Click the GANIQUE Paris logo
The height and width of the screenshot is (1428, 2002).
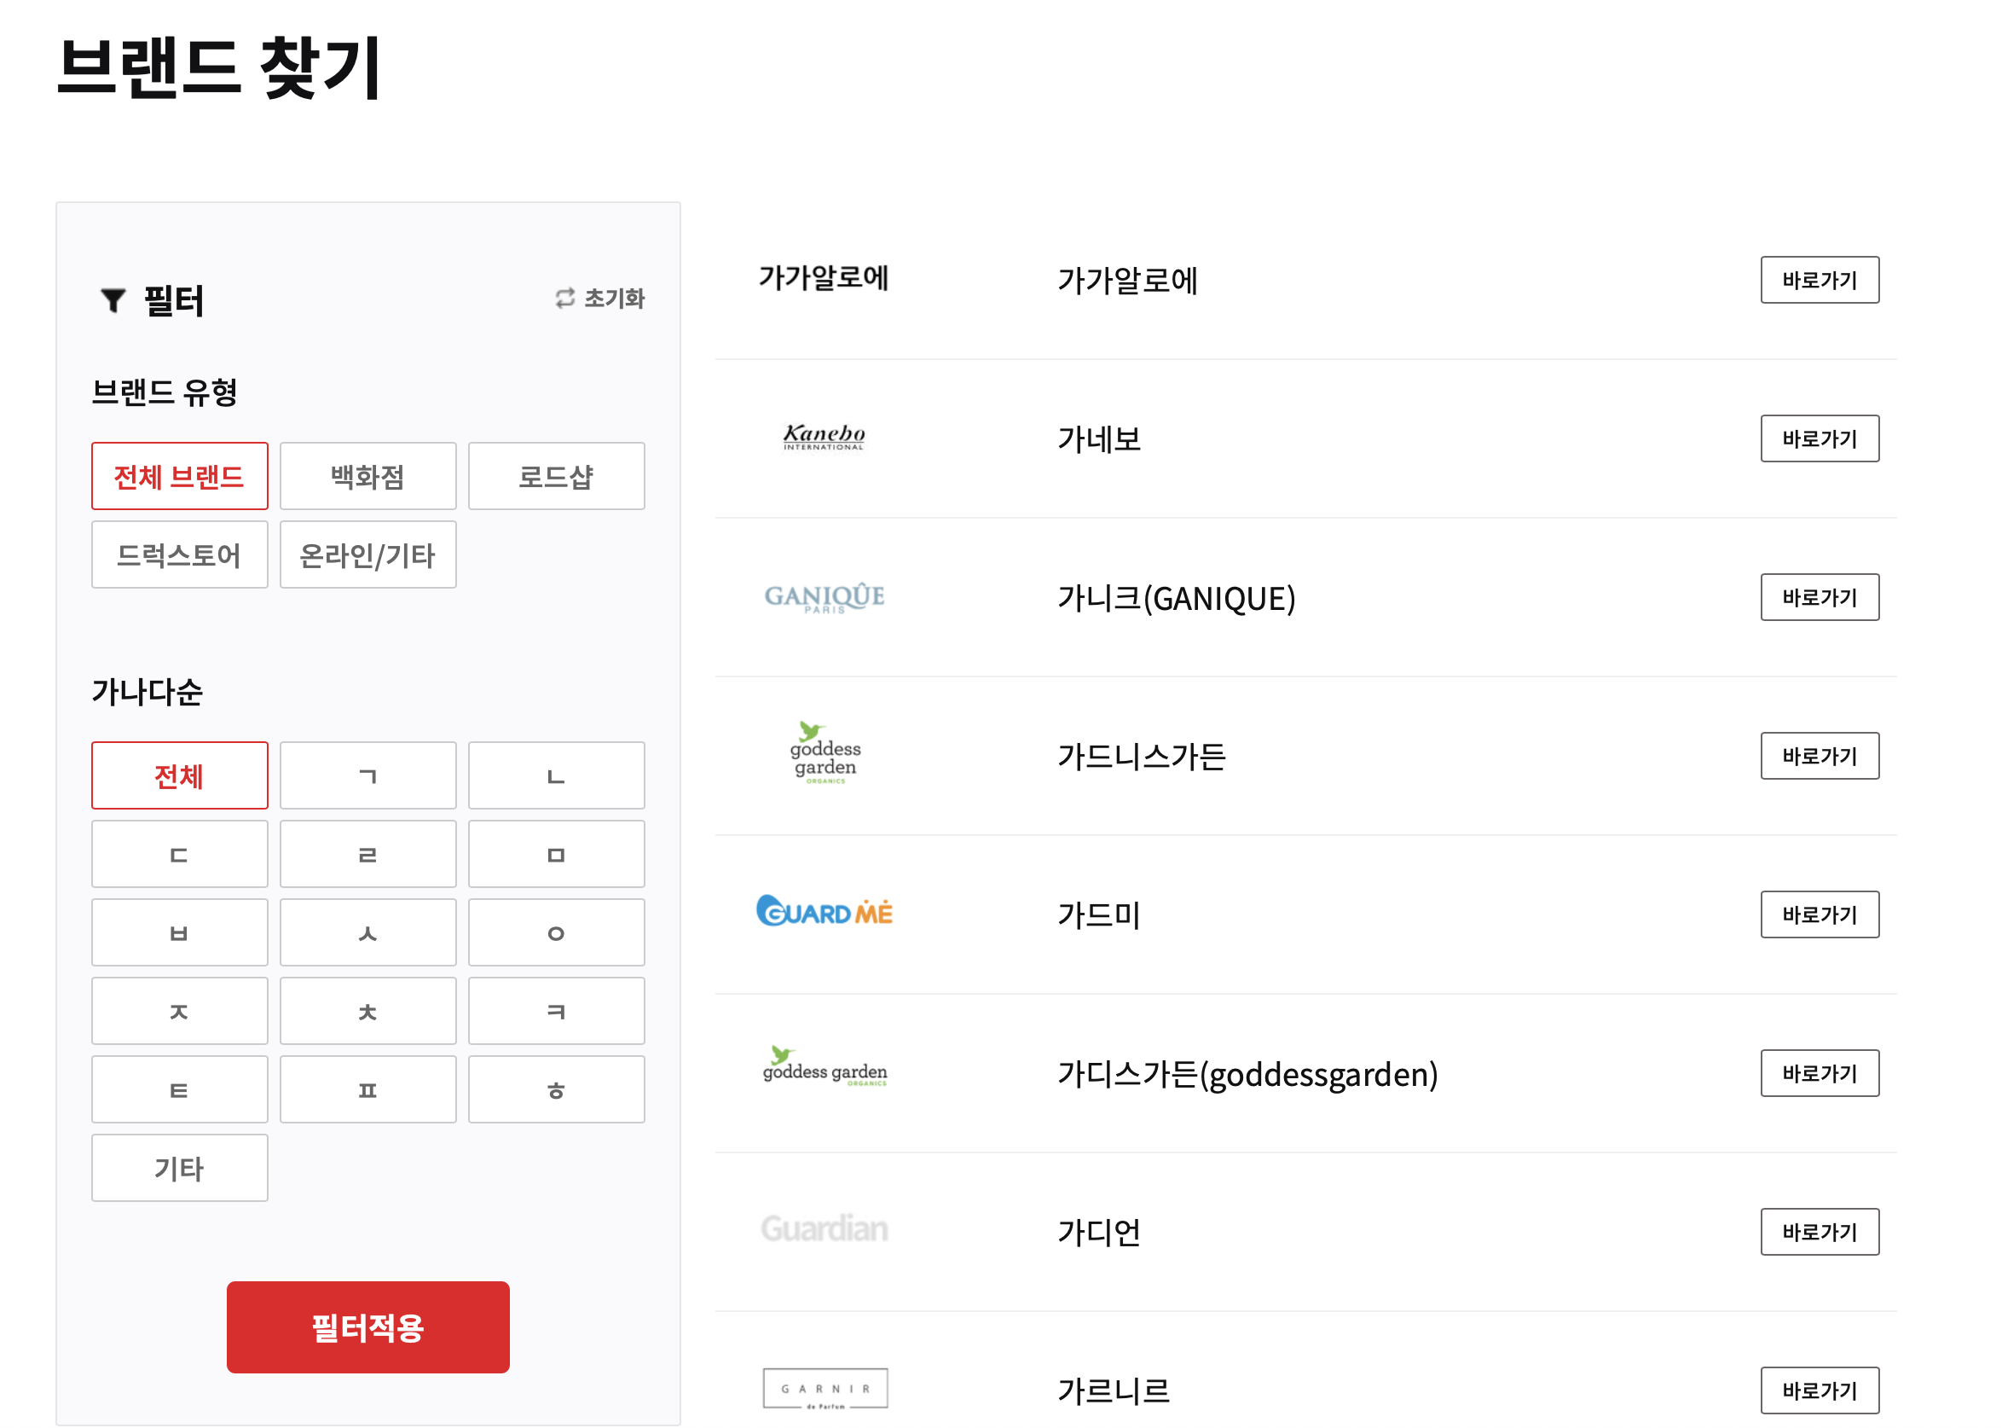pos(825,598)
